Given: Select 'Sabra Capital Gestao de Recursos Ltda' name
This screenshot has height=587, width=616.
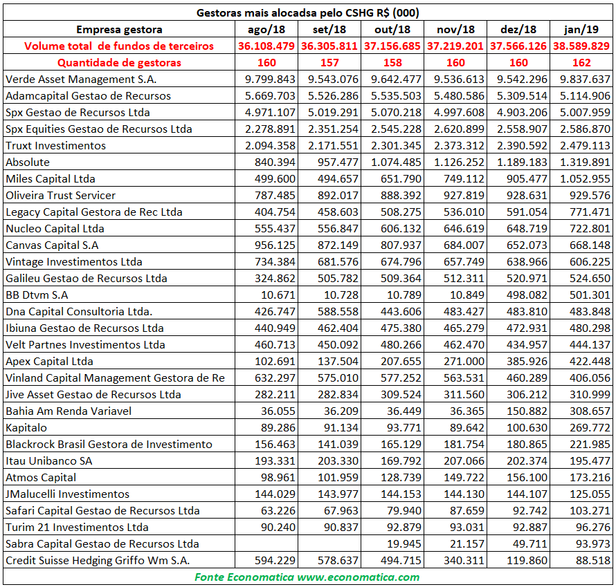Looking at the screenshot, I should point(102,543).
